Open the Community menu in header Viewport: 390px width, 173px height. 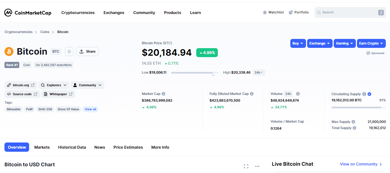pyautogui.click(x=144, y=13)
